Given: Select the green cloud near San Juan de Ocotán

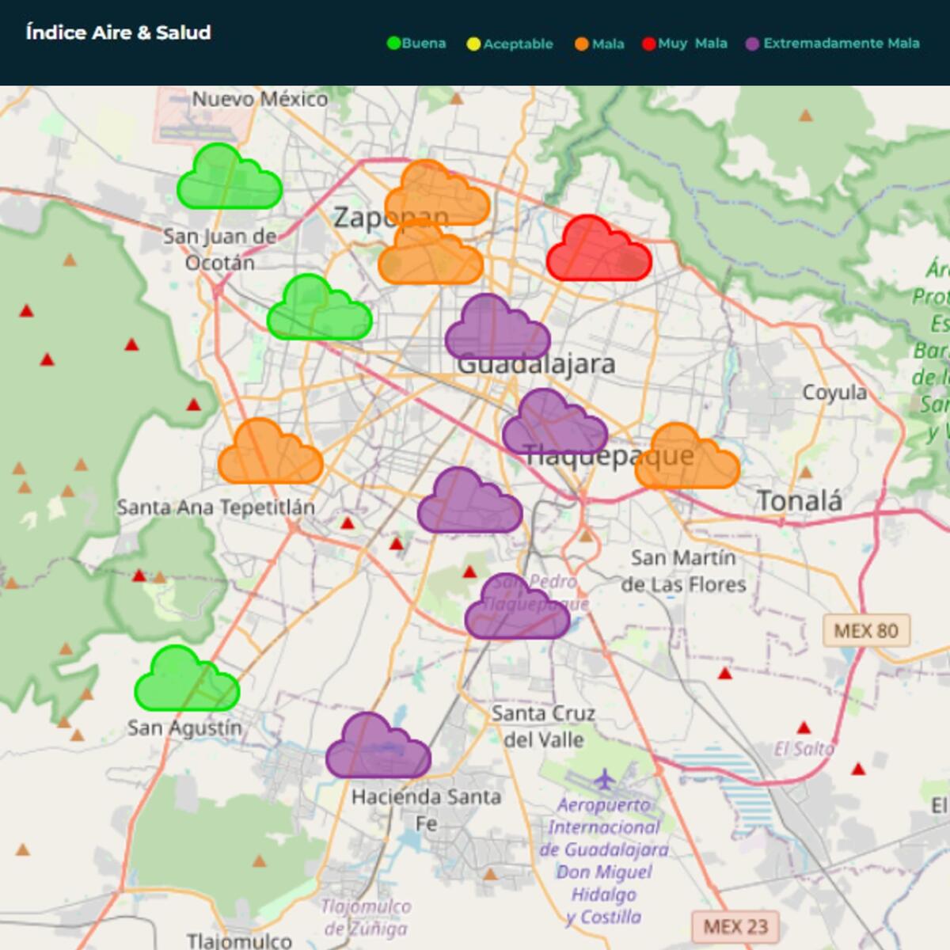Looking at the screenshot, I should [231, 178].
